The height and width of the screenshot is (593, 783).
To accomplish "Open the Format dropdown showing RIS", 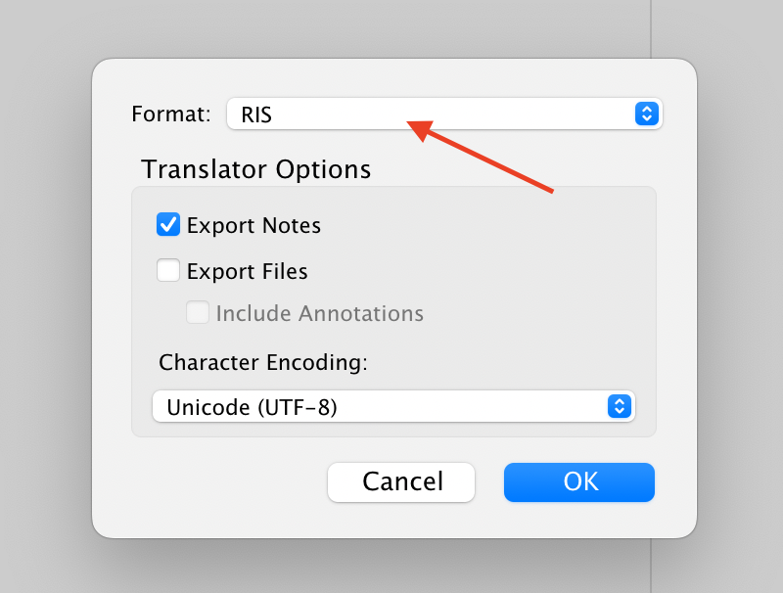I will click(431, 114).
